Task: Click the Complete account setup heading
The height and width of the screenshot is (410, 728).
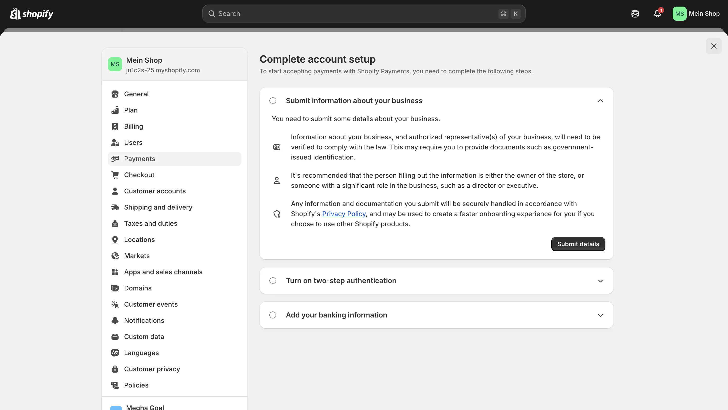Action: [x=317, y=59]
